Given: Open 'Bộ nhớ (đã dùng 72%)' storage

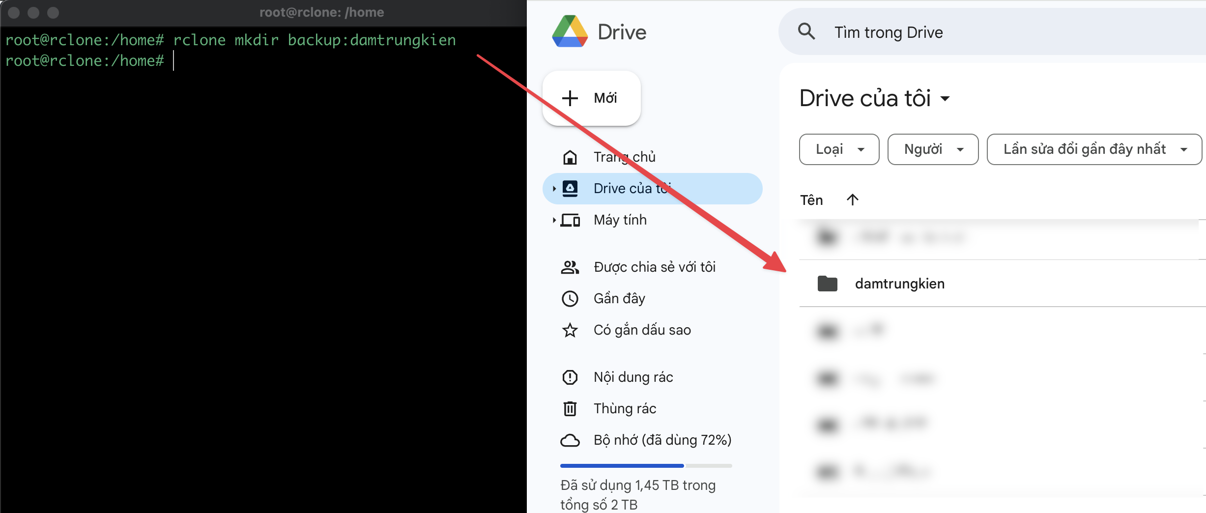Looking at the screenshot, I should pyautogui.click(x=652, y=440).
